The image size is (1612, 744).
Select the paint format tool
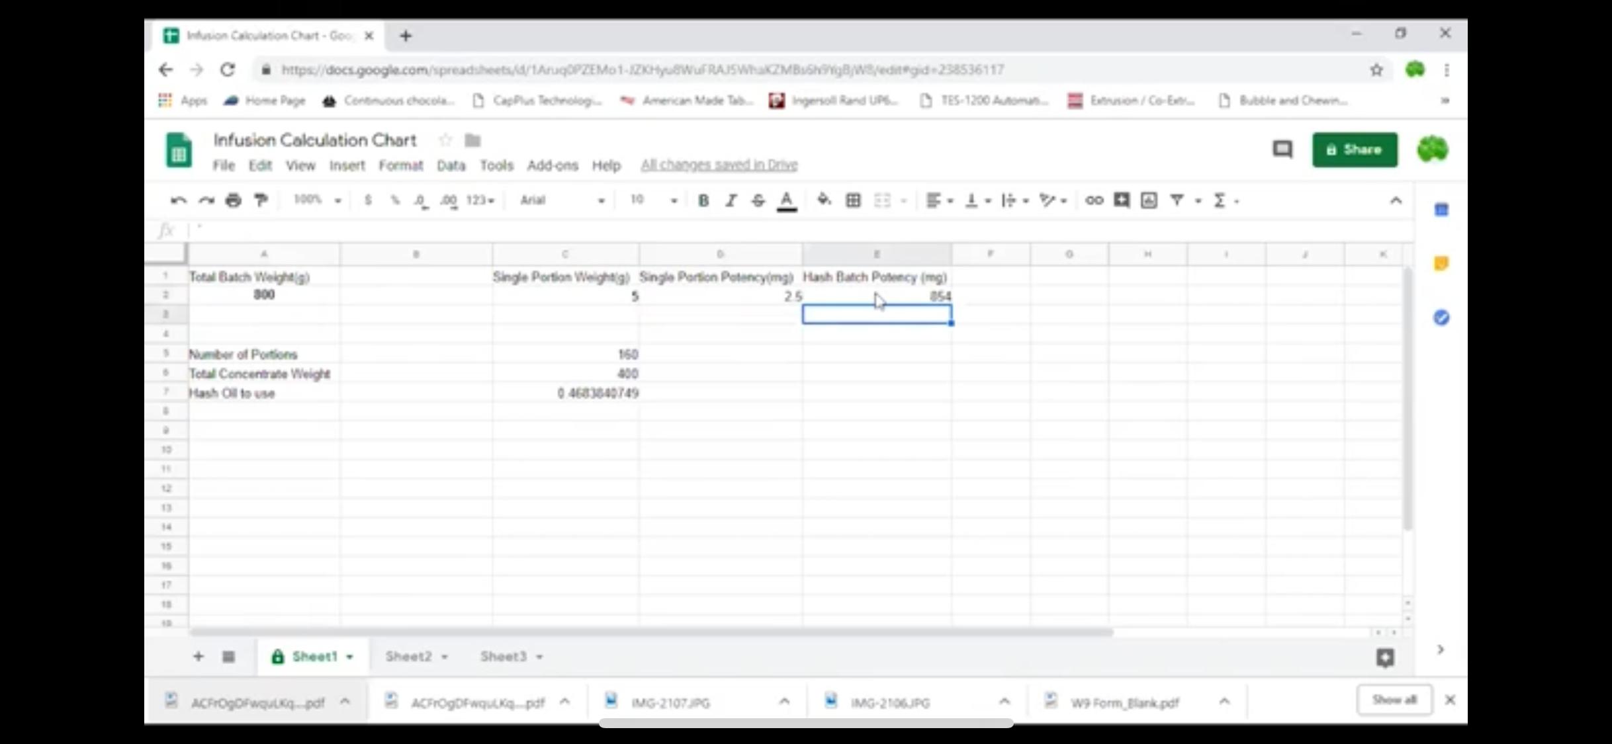click(261, 200)
